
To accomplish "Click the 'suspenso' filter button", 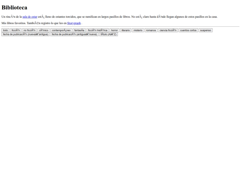I will [x=206, y=30].
